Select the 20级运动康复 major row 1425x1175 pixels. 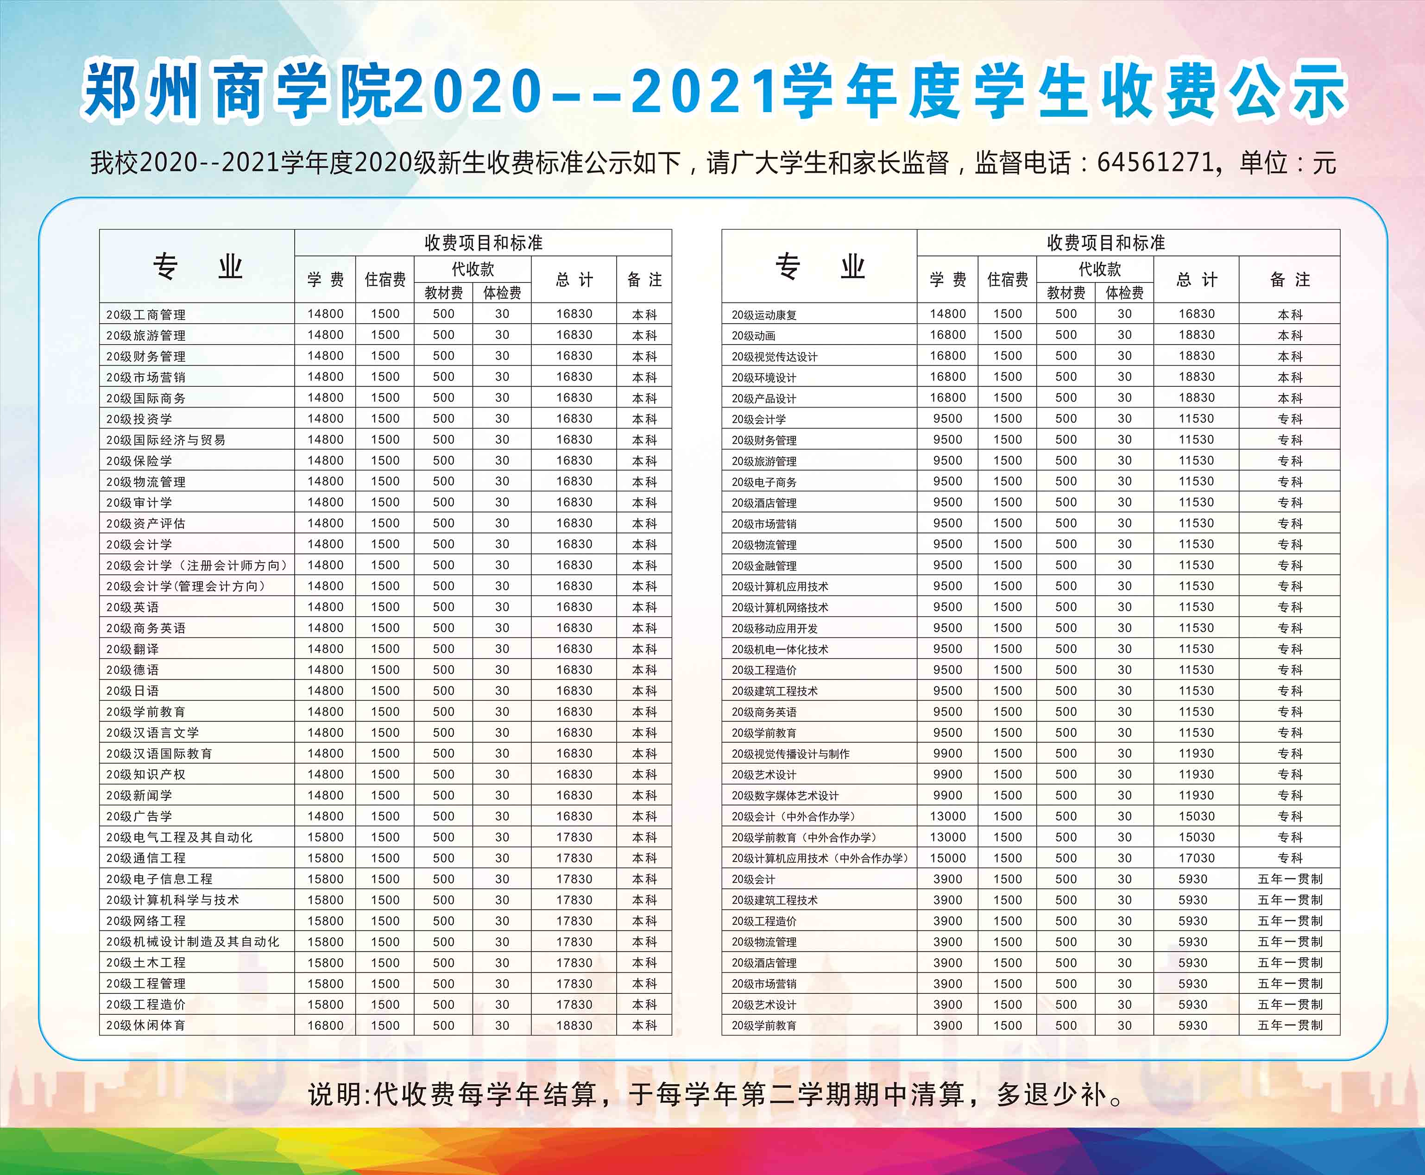[x=763, y=315]
